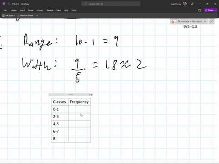Click the class cell containing 8
Image resolution: width=219 pixels, height=164 pixels.
click(60, 138)
